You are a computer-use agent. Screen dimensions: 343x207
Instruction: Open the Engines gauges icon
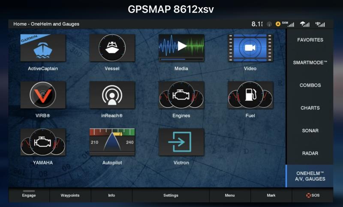tap(181, 95)
